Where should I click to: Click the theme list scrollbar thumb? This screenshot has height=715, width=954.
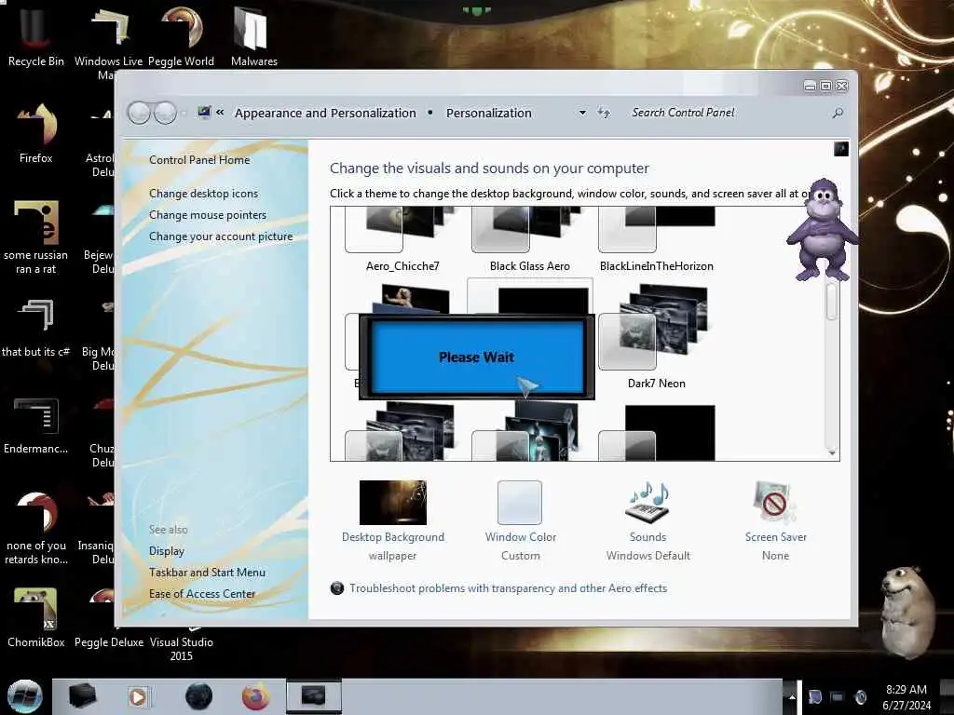831,301
